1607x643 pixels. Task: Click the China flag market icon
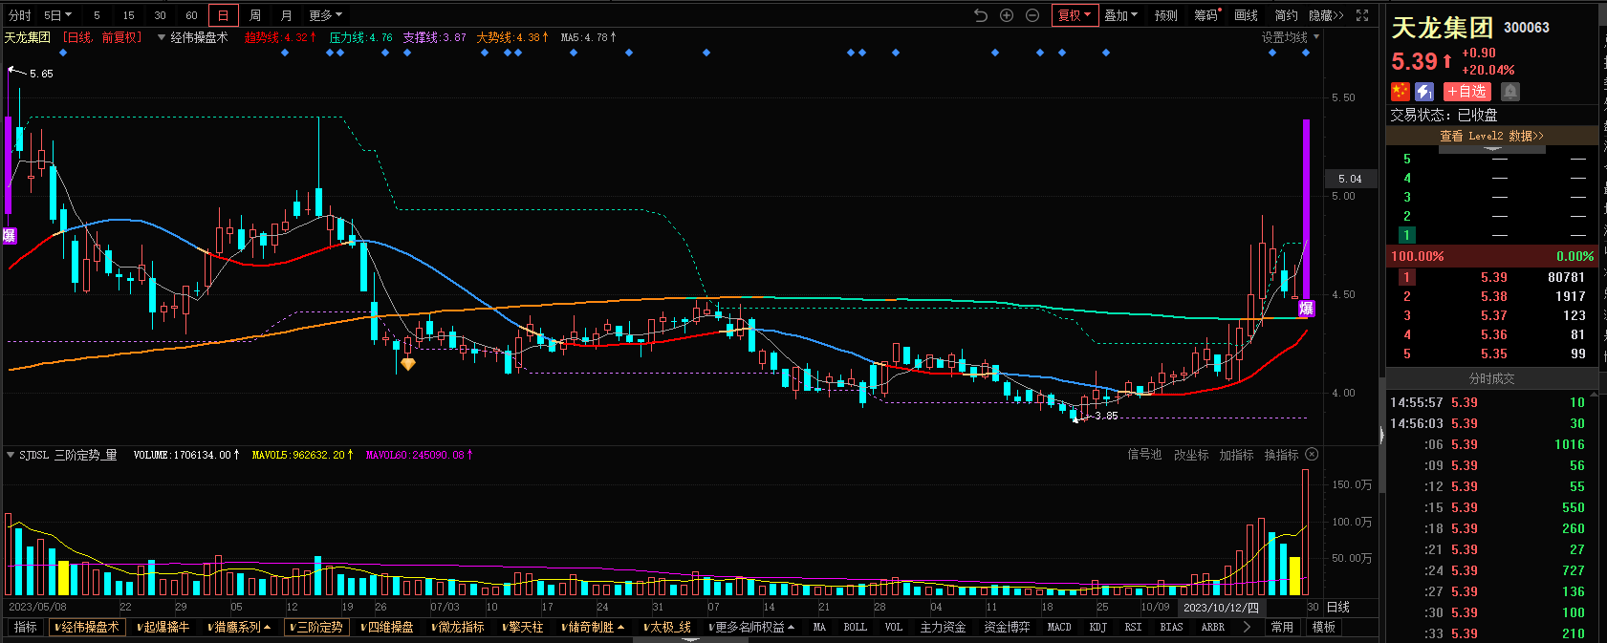tap(1401, 92)
